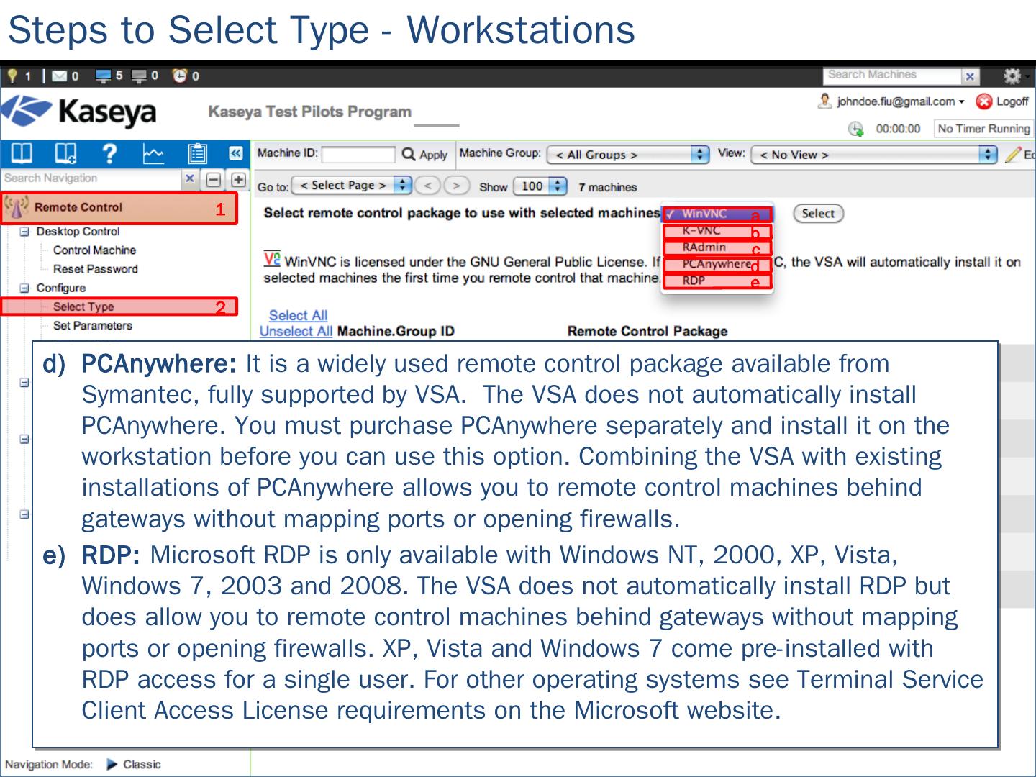Click the Search Navigation input
The width and height of the screenshot is (1036, 777).
pos(91,178)
